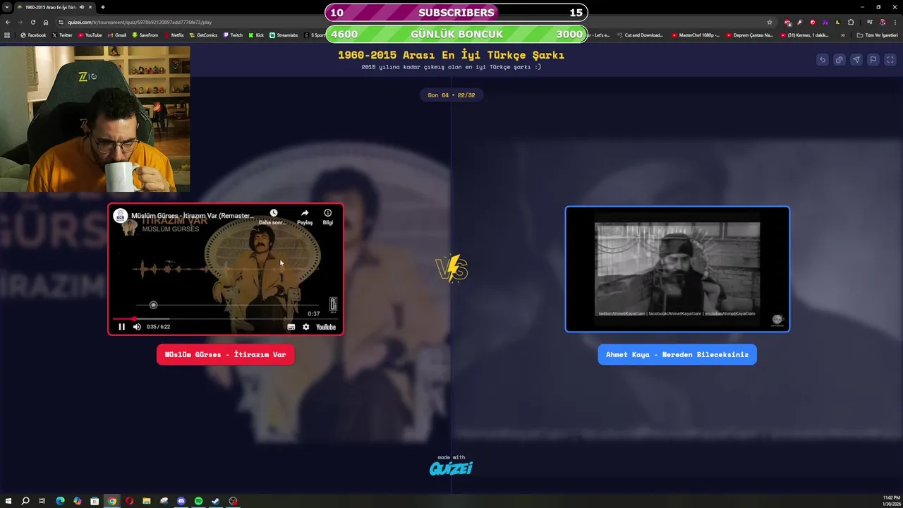Viewport: 903px width, 508px height.
Task: Click the YouTube channel avatar in the video
Action: tap(121, 216)
